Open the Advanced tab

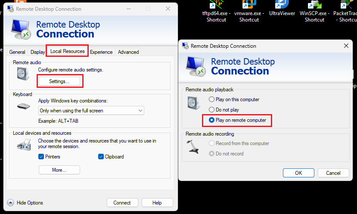pos(128,52)
